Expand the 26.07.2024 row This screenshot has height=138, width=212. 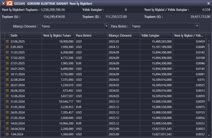tap(7, 85)
